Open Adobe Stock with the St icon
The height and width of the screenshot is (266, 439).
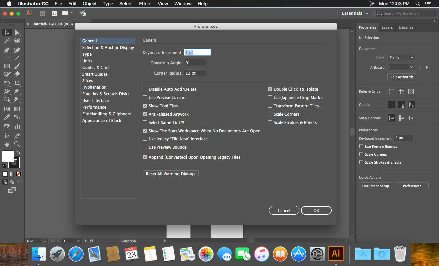54,13
